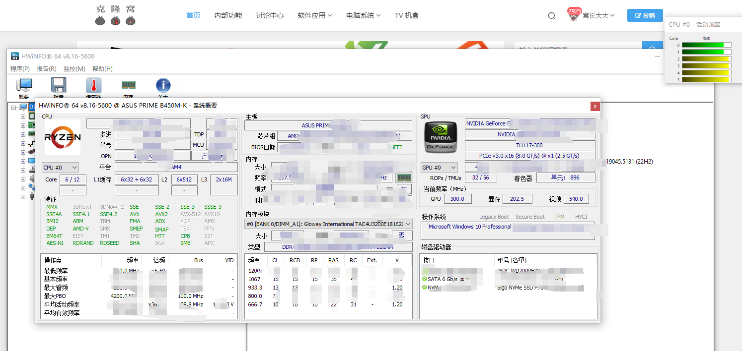Open the memory module toolbar icon
Viewport: 742px width, 351px height.
(x=129, y=86)
